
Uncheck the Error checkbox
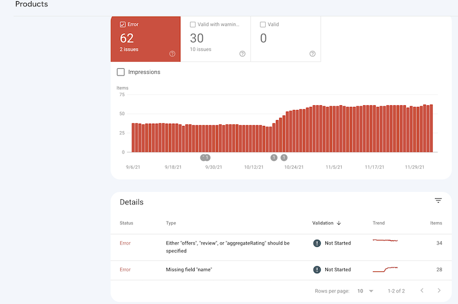point(123,25)
